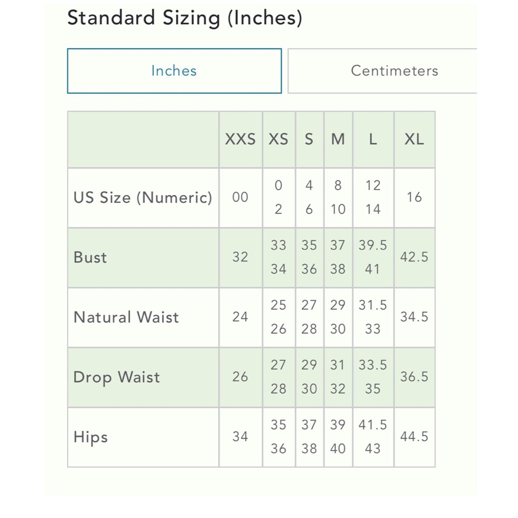Screen dimensions: 518x518
Task: Click the US Size (Numeric) row label
Action: pyautogui.click(x=143, y=197)
